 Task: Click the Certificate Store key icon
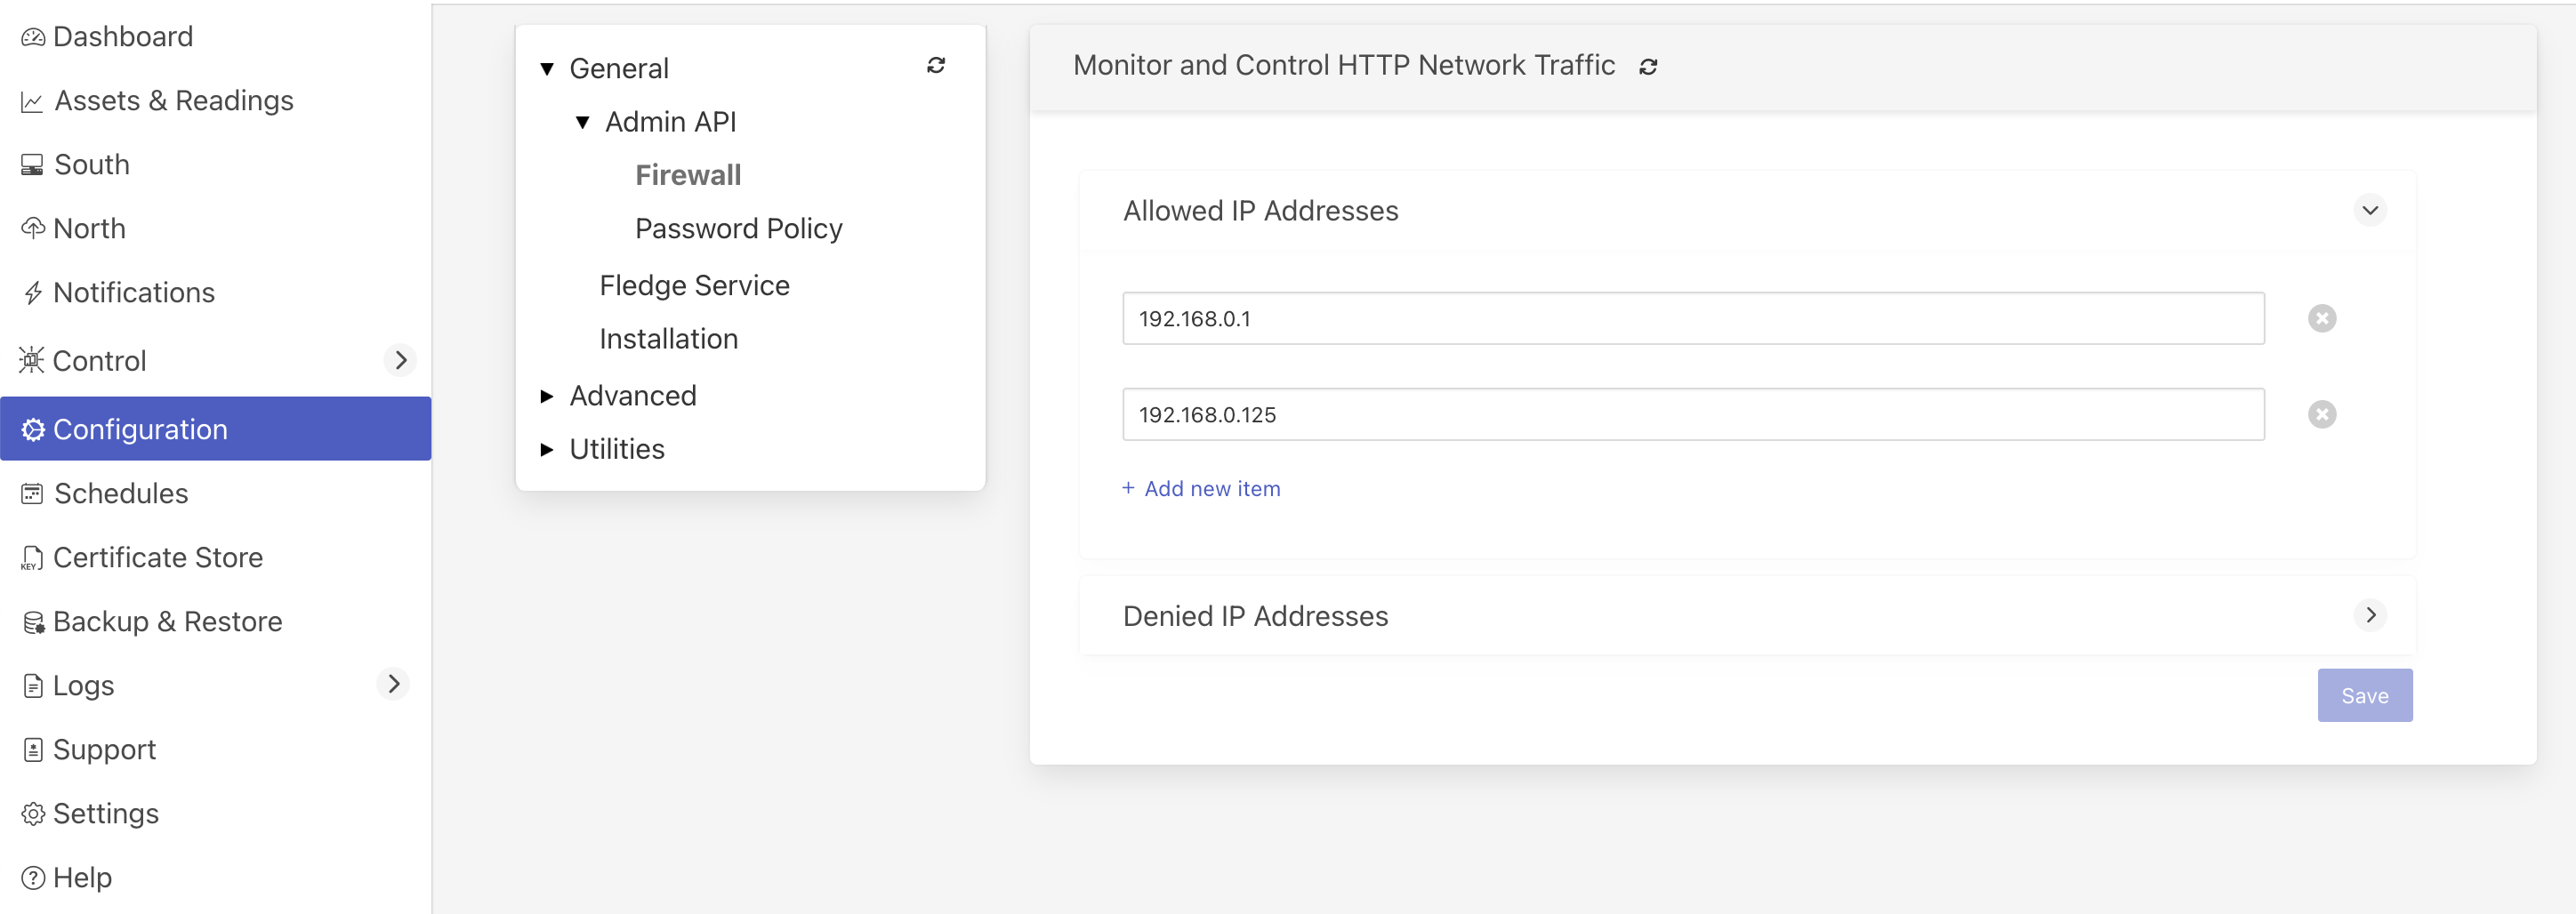[x=33, y=557]
